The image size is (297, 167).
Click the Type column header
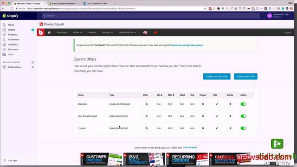(112, 95)
